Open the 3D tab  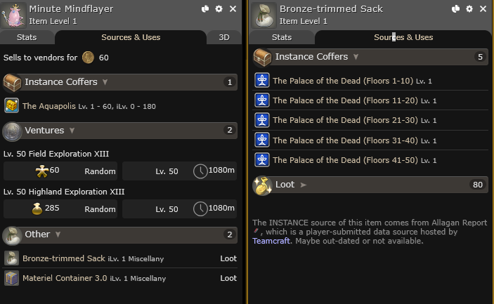224,37
